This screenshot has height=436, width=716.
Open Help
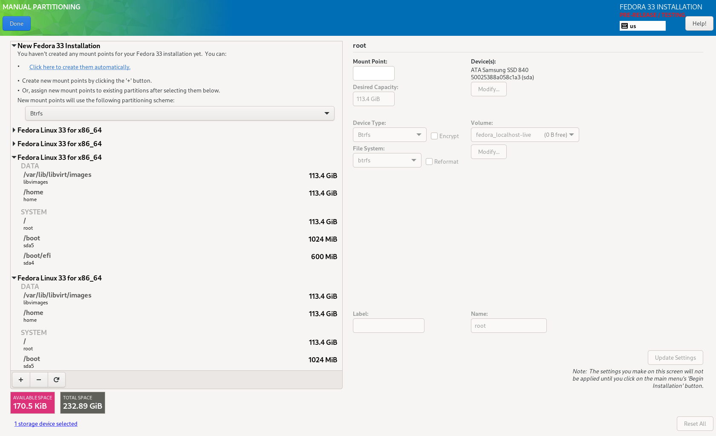click(699, 23)
